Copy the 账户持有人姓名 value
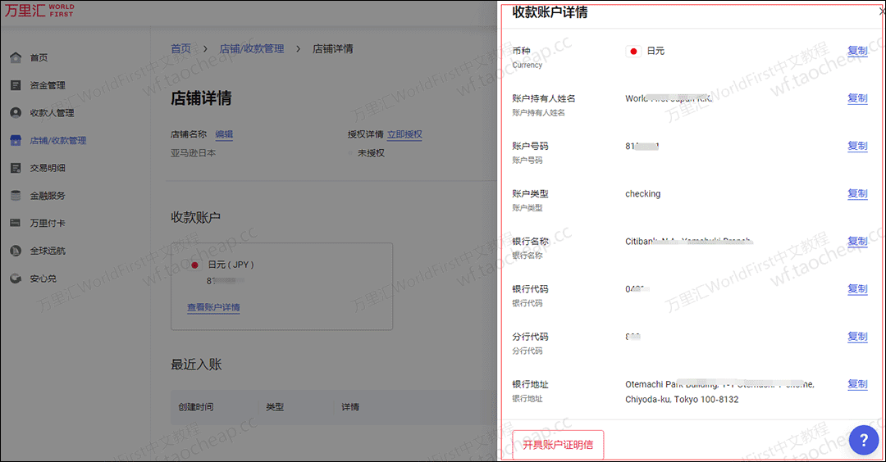 click(x=857, y=98)
